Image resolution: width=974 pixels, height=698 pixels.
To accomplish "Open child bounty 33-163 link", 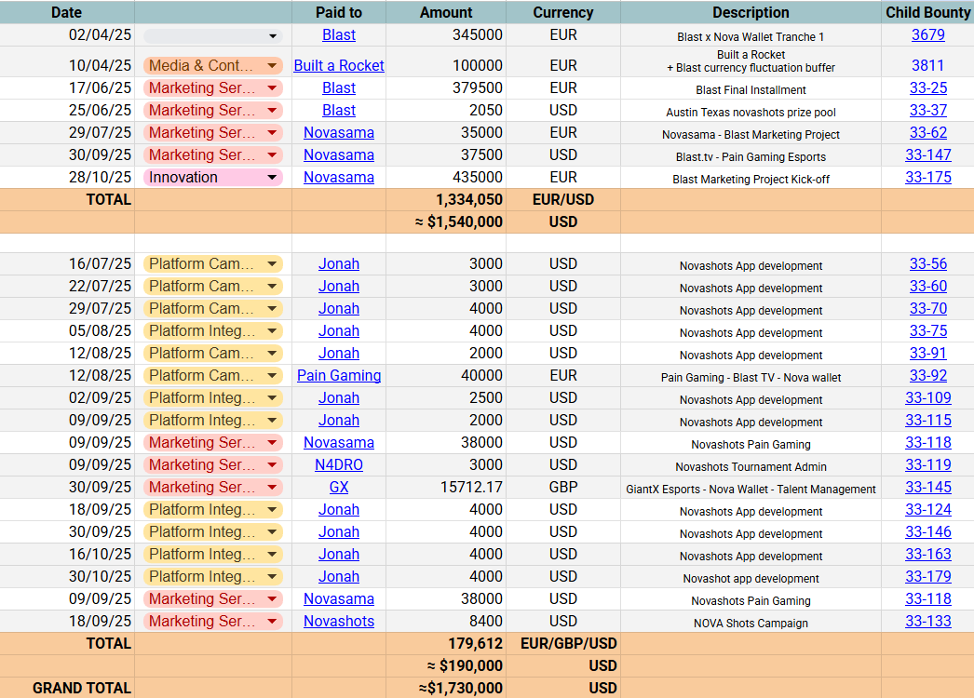I will (928, 555).
